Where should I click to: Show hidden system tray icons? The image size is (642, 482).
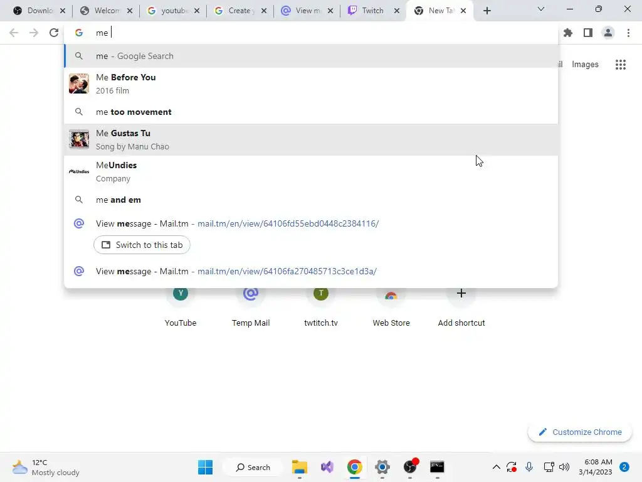pyautogui.click(x=497, y=467)
